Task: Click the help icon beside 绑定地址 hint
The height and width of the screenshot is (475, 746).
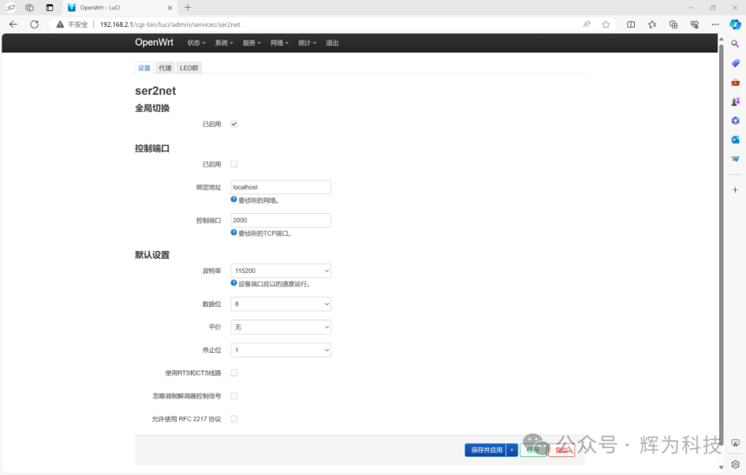Action: 233,200
